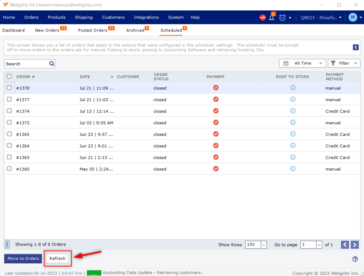Image resolution: width=364 pixels, height=276 pixels.
Task: Go to next page arrow
Action: (355, 245)
